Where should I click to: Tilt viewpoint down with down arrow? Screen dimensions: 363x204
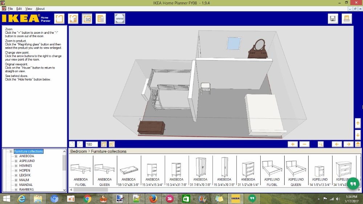coord(358,135)
